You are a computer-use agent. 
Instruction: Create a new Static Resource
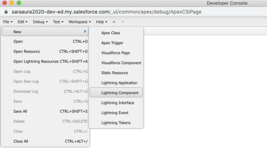116,73
